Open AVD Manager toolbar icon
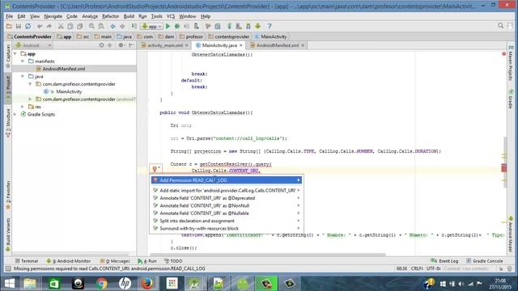The height and width of the screenshot is (291, 518). pos(239,26)
